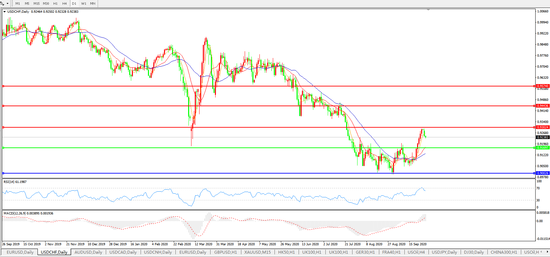Open the dropdown arrow beside the drawing tool
This screenshot has height=257, width=550.
[7, 4]
